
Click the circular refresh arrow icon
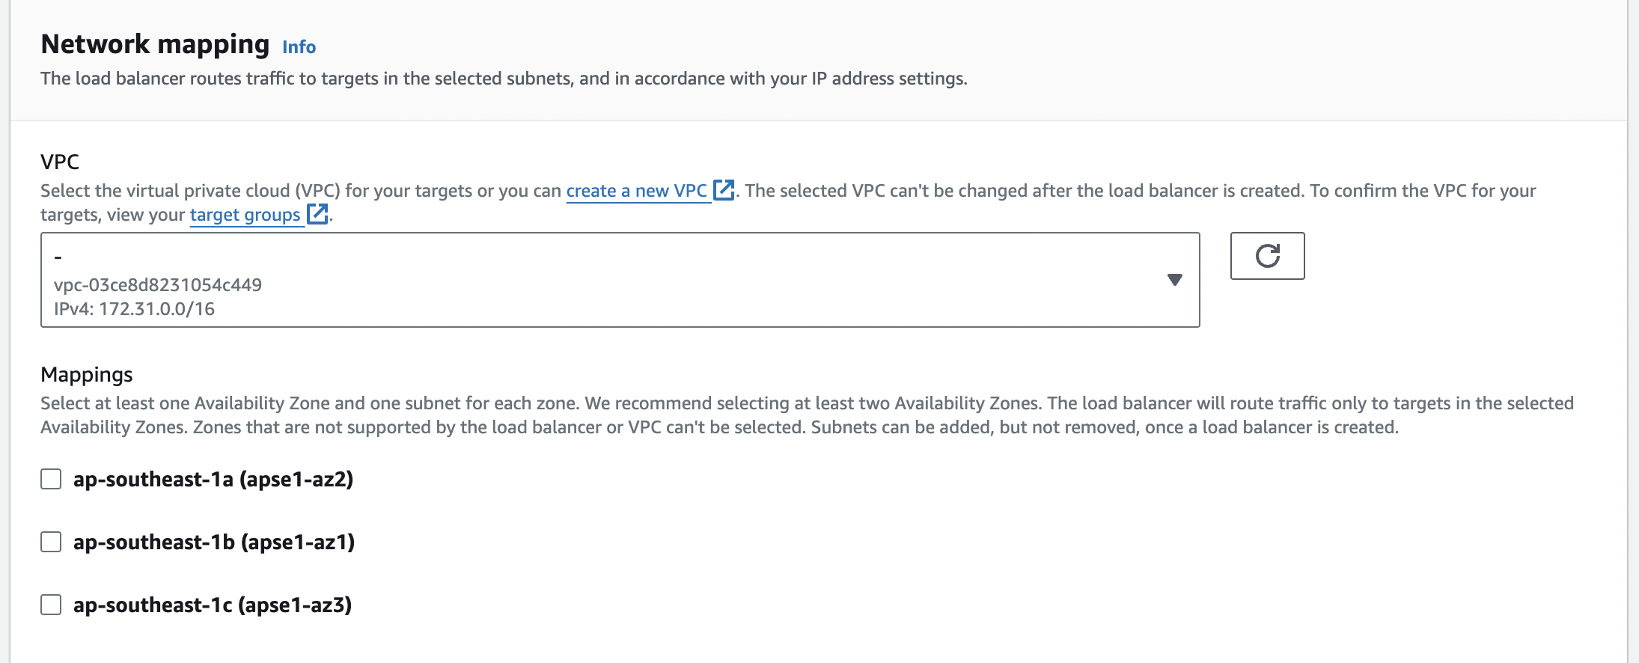pyautogui.click(x=1267, y=256)
